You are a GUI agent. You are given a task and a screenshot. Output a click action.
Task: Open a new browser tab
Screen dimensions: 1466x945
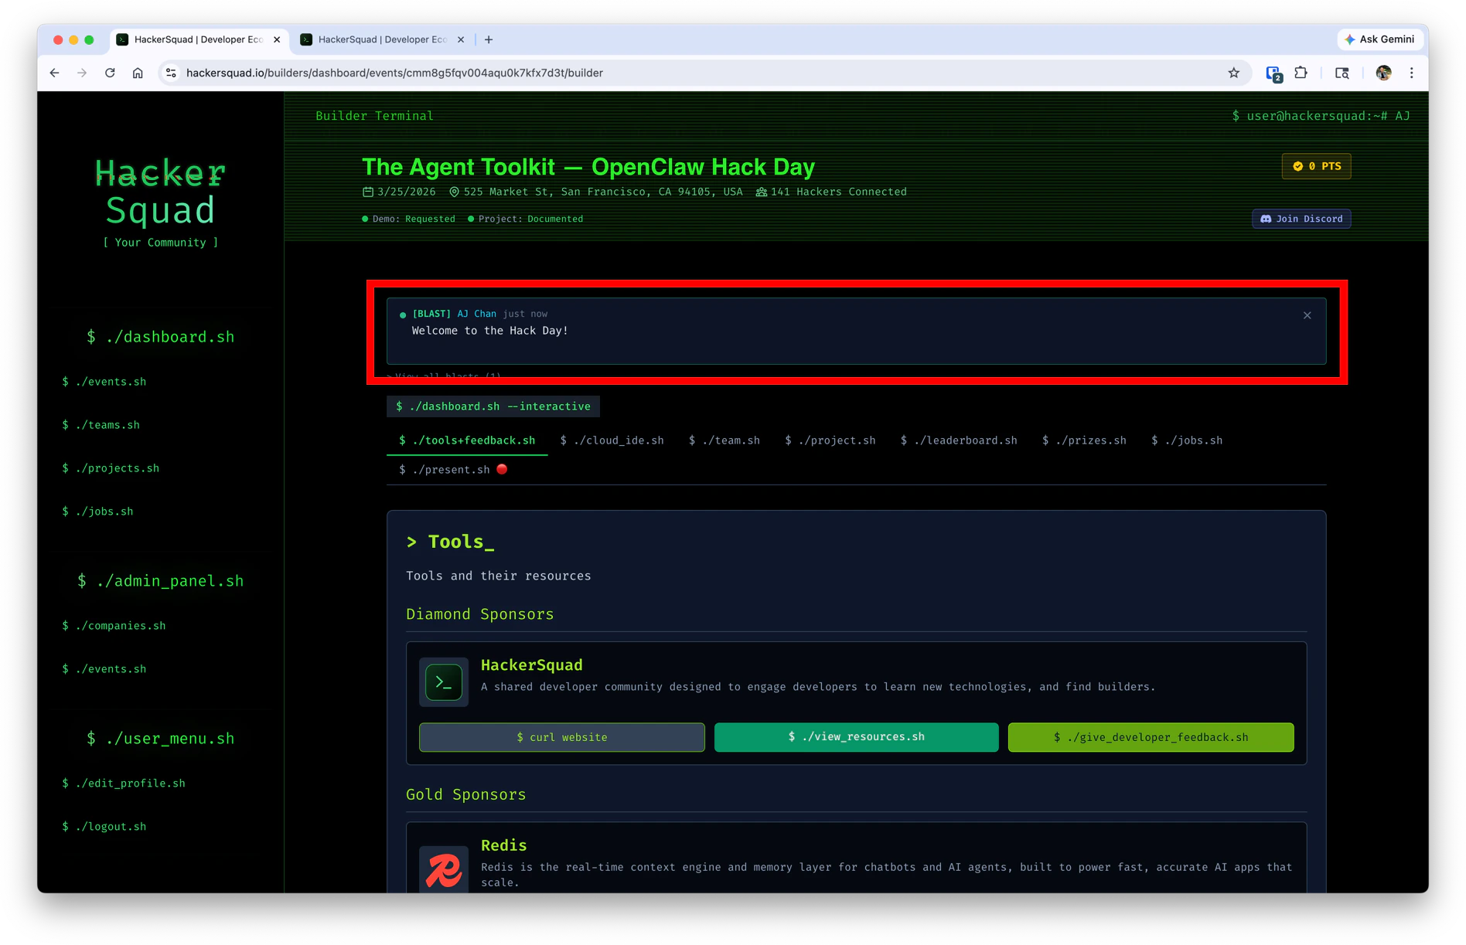pos(489,39)
